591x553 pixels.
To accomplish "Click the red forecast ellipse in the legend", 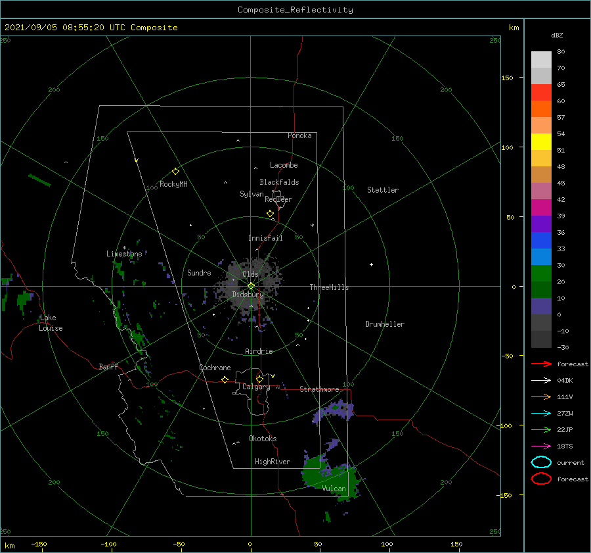I will click(541, 479).
